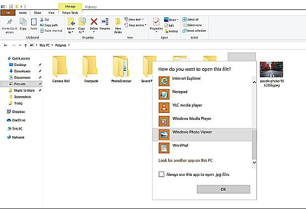Click the Cut scissors icon
The height and width of the screenshot is (209, 306).
click(42, 19)
